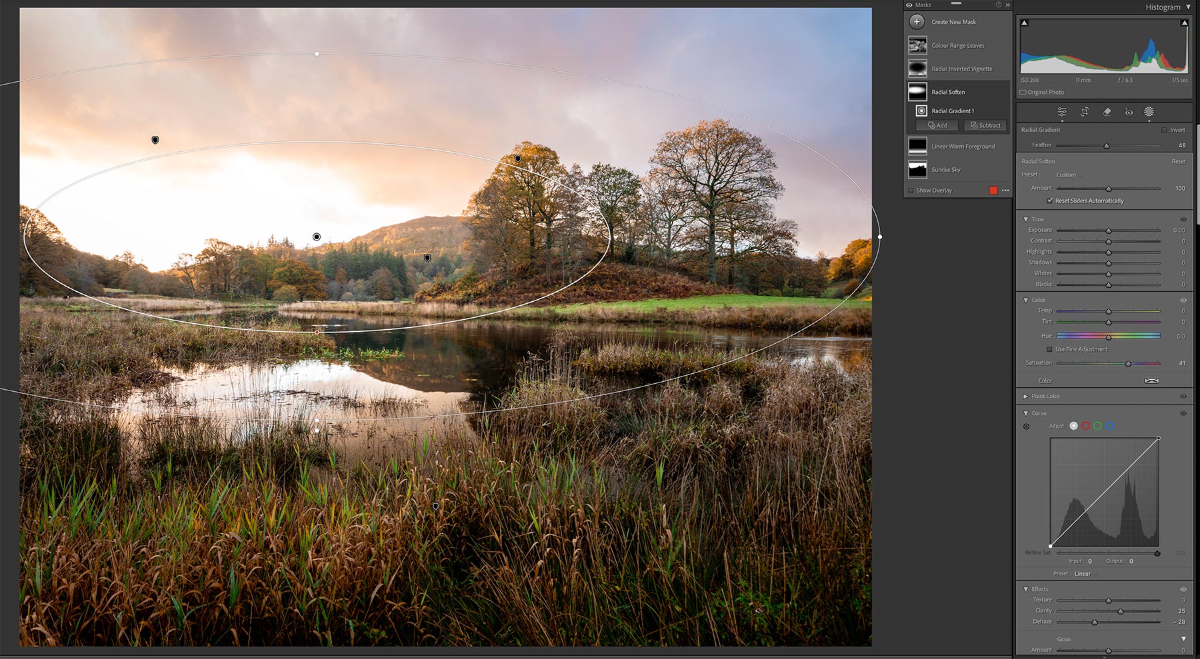This screenshot has height=659, width=1200.
Task: Select the Crop tool icon
Action: pyautogui.click(x=1085, y=112)
